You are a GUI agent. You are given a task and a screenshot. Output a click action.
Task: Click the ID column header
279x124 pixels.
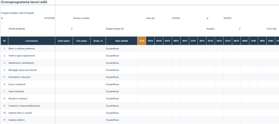pos(4,41)
